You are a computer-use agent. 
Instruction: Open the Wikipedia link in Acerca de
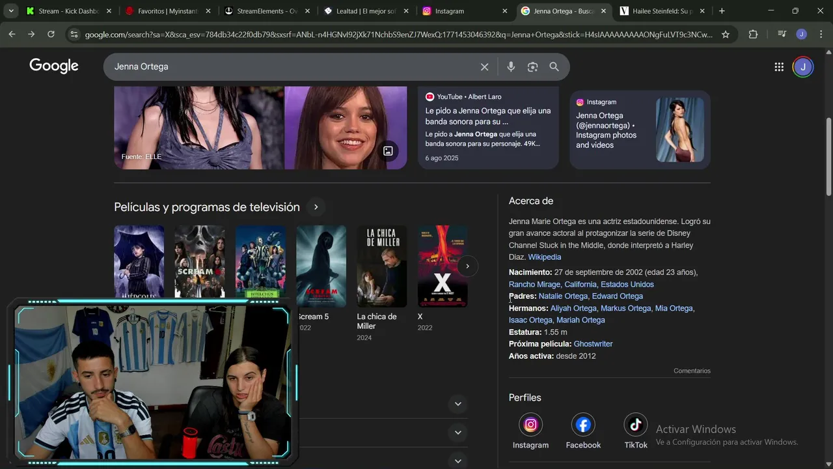[x=544, y=257]
